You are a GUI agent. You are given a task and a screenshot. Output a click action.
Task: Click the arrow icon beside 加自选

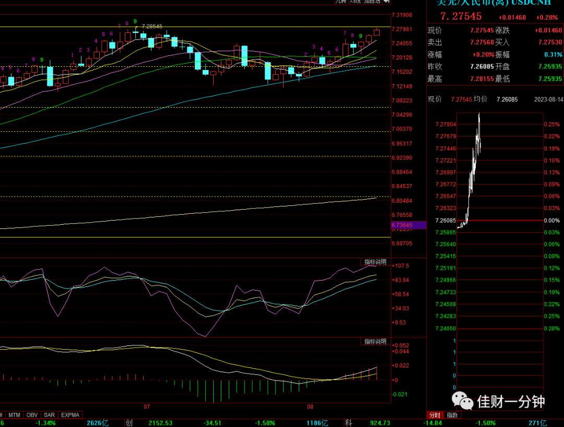pos(386,2)
